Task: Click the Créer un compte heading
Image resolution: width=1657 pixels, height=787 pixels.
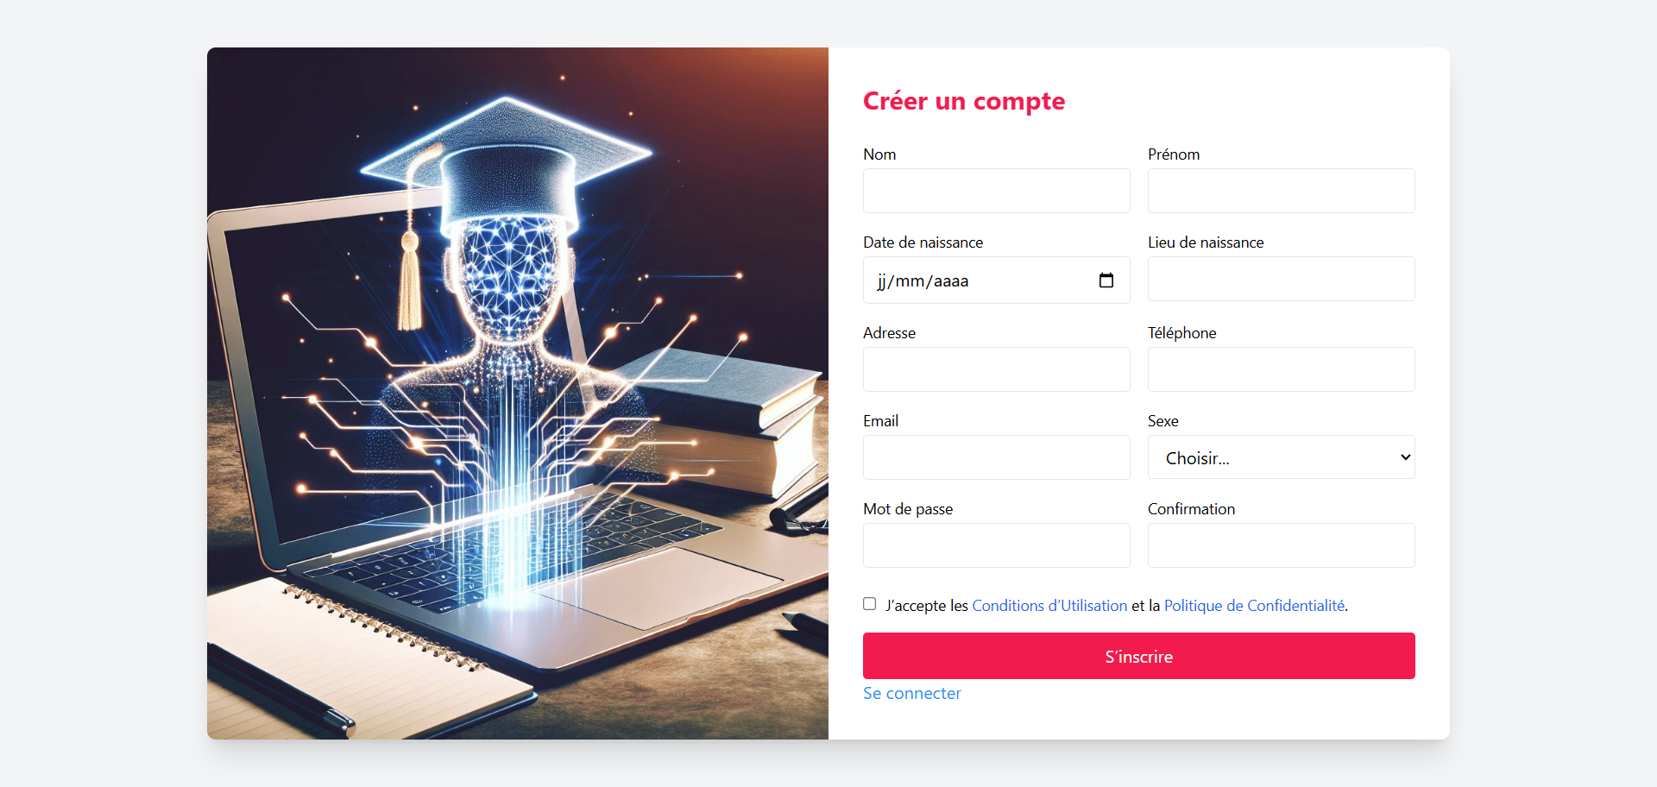Action: click(964, 101)
